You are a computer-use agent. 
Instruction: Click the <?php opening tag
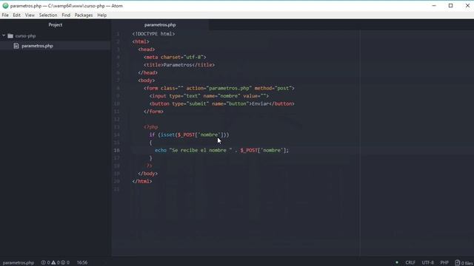(150, 127)
